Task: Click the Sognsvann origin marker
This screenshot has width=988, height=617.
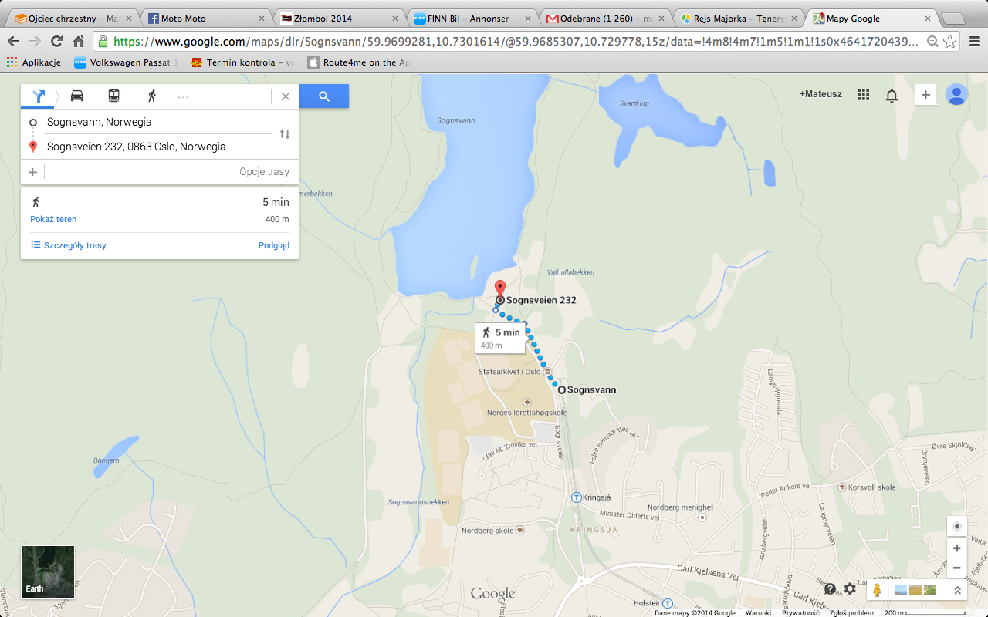Action: click(x=561, y=389)
